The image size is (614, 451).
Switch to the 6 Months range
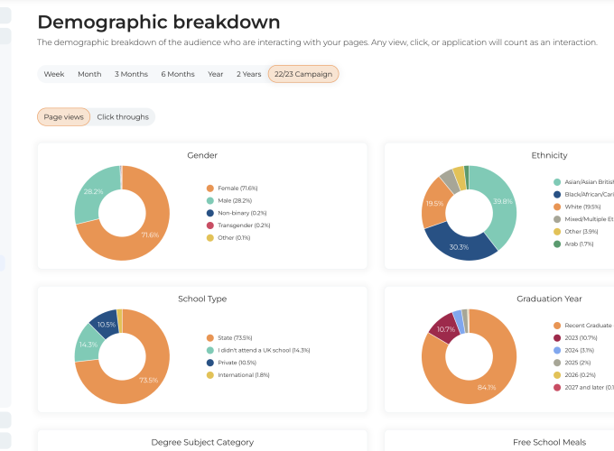click(x=178, y=74)
